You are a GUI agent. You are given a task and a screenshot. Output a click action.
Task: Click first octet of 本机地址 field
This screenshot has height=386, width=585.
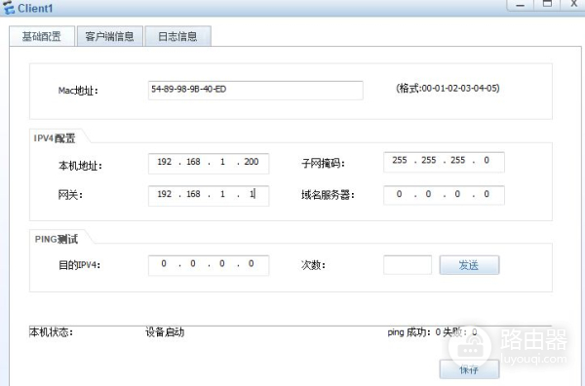coord(164,162)
